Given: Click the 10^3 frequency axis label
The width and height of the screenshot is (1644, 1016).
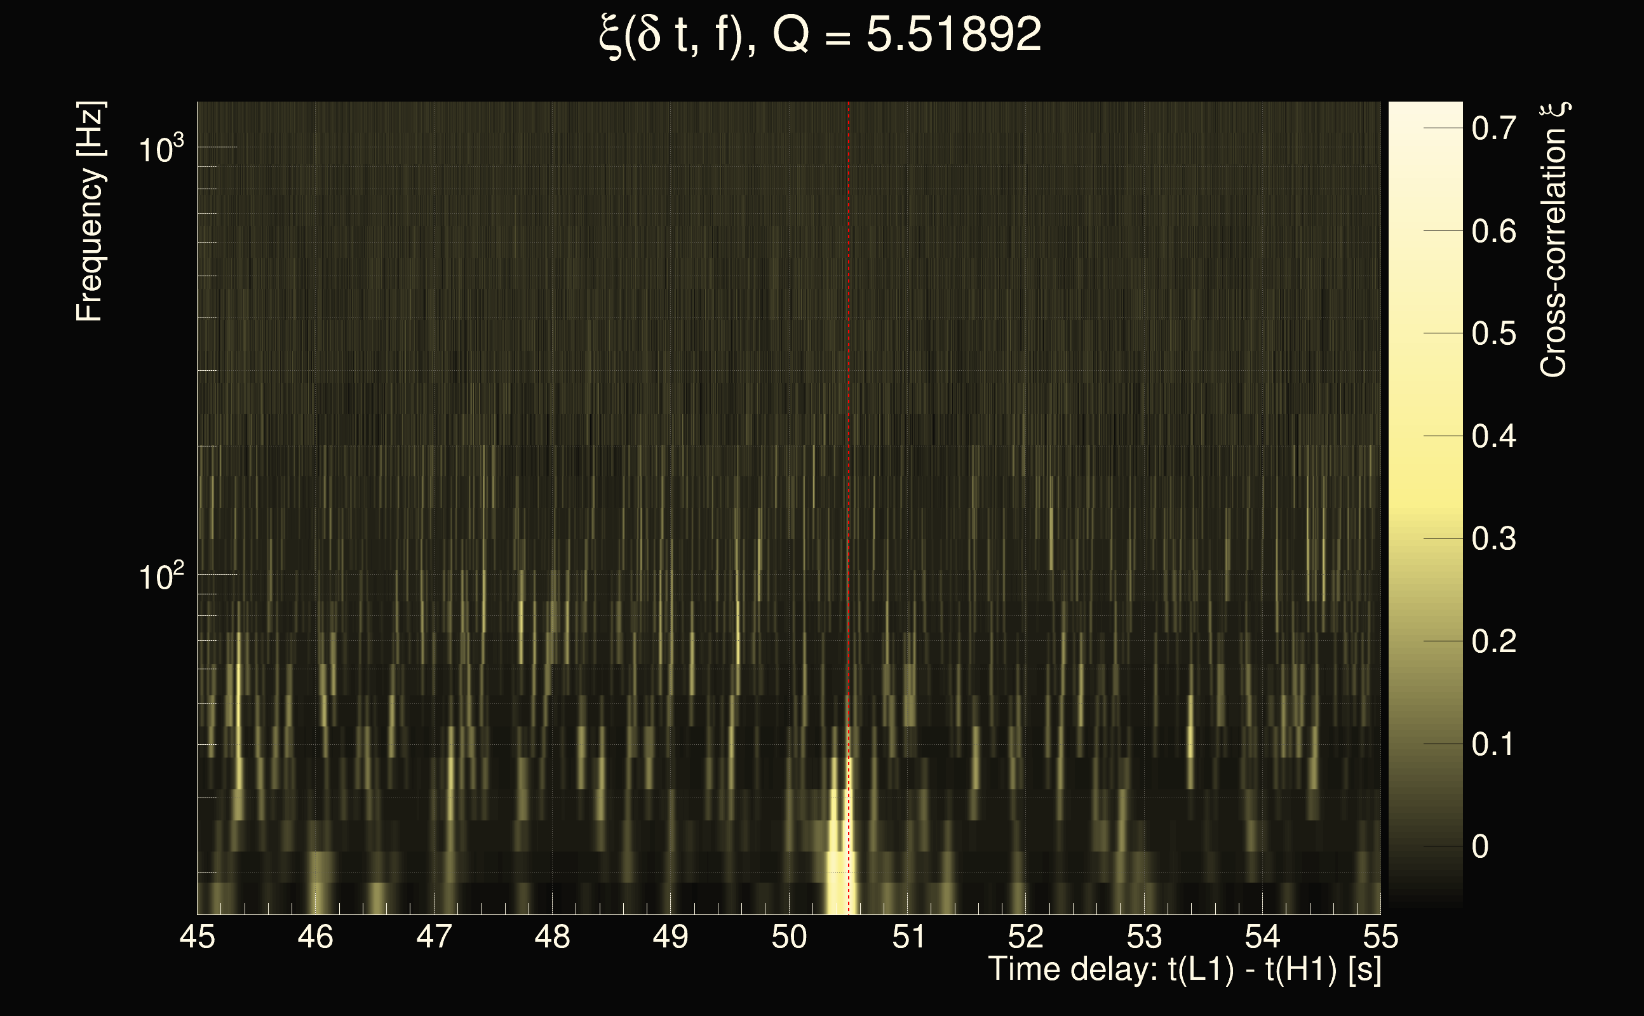Looking at the screenshot, I should 161,149.
